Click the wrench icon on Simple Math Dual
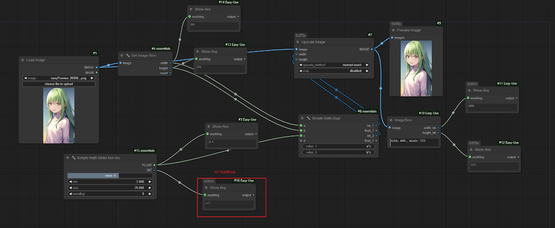The height and width of the screenshot is (228, 555). click(x=309, y=118)
